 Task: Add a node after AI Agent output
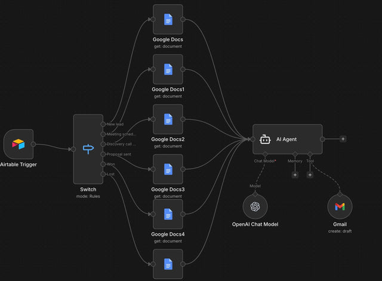343,139
